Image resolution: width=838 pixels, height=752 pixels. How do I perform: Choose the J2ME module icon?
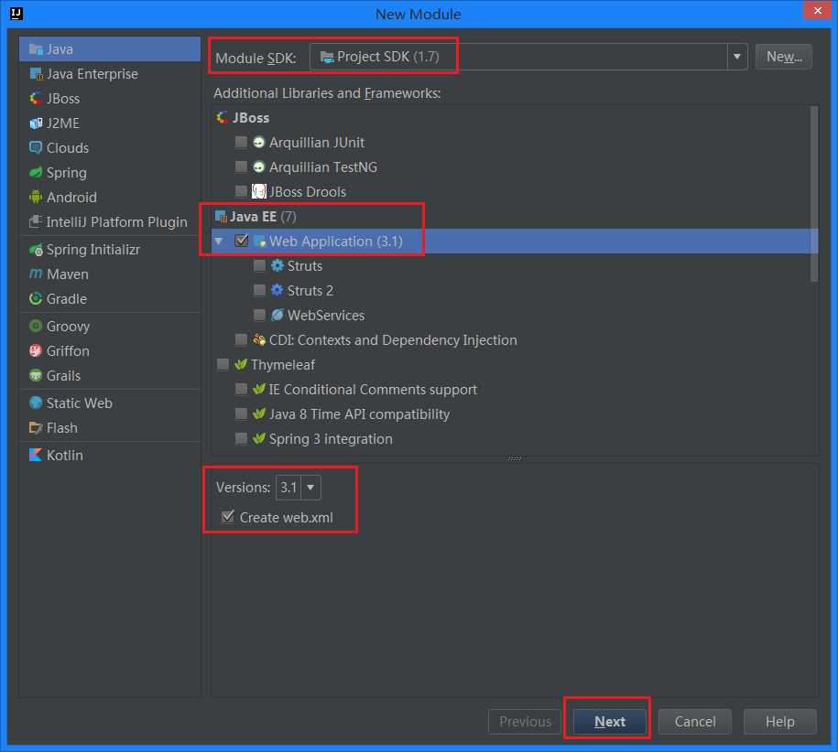pyautogui.click(x=36, y=124)
